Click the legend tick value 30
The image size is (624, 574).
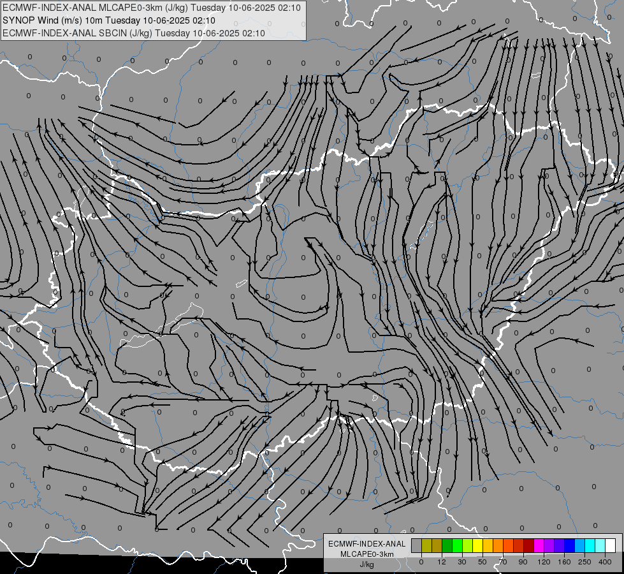click(462, 562)
